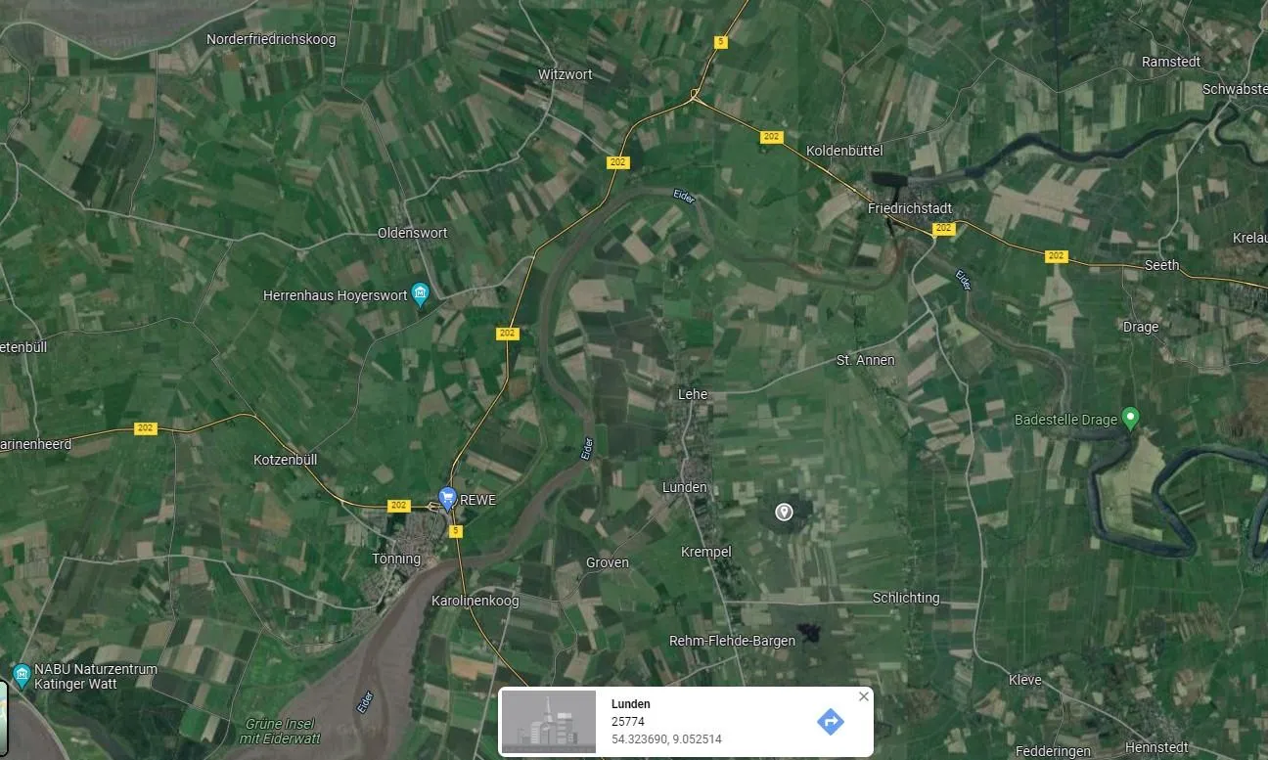
Task: Click the Oldenswort place label
Action: [413, 233]
